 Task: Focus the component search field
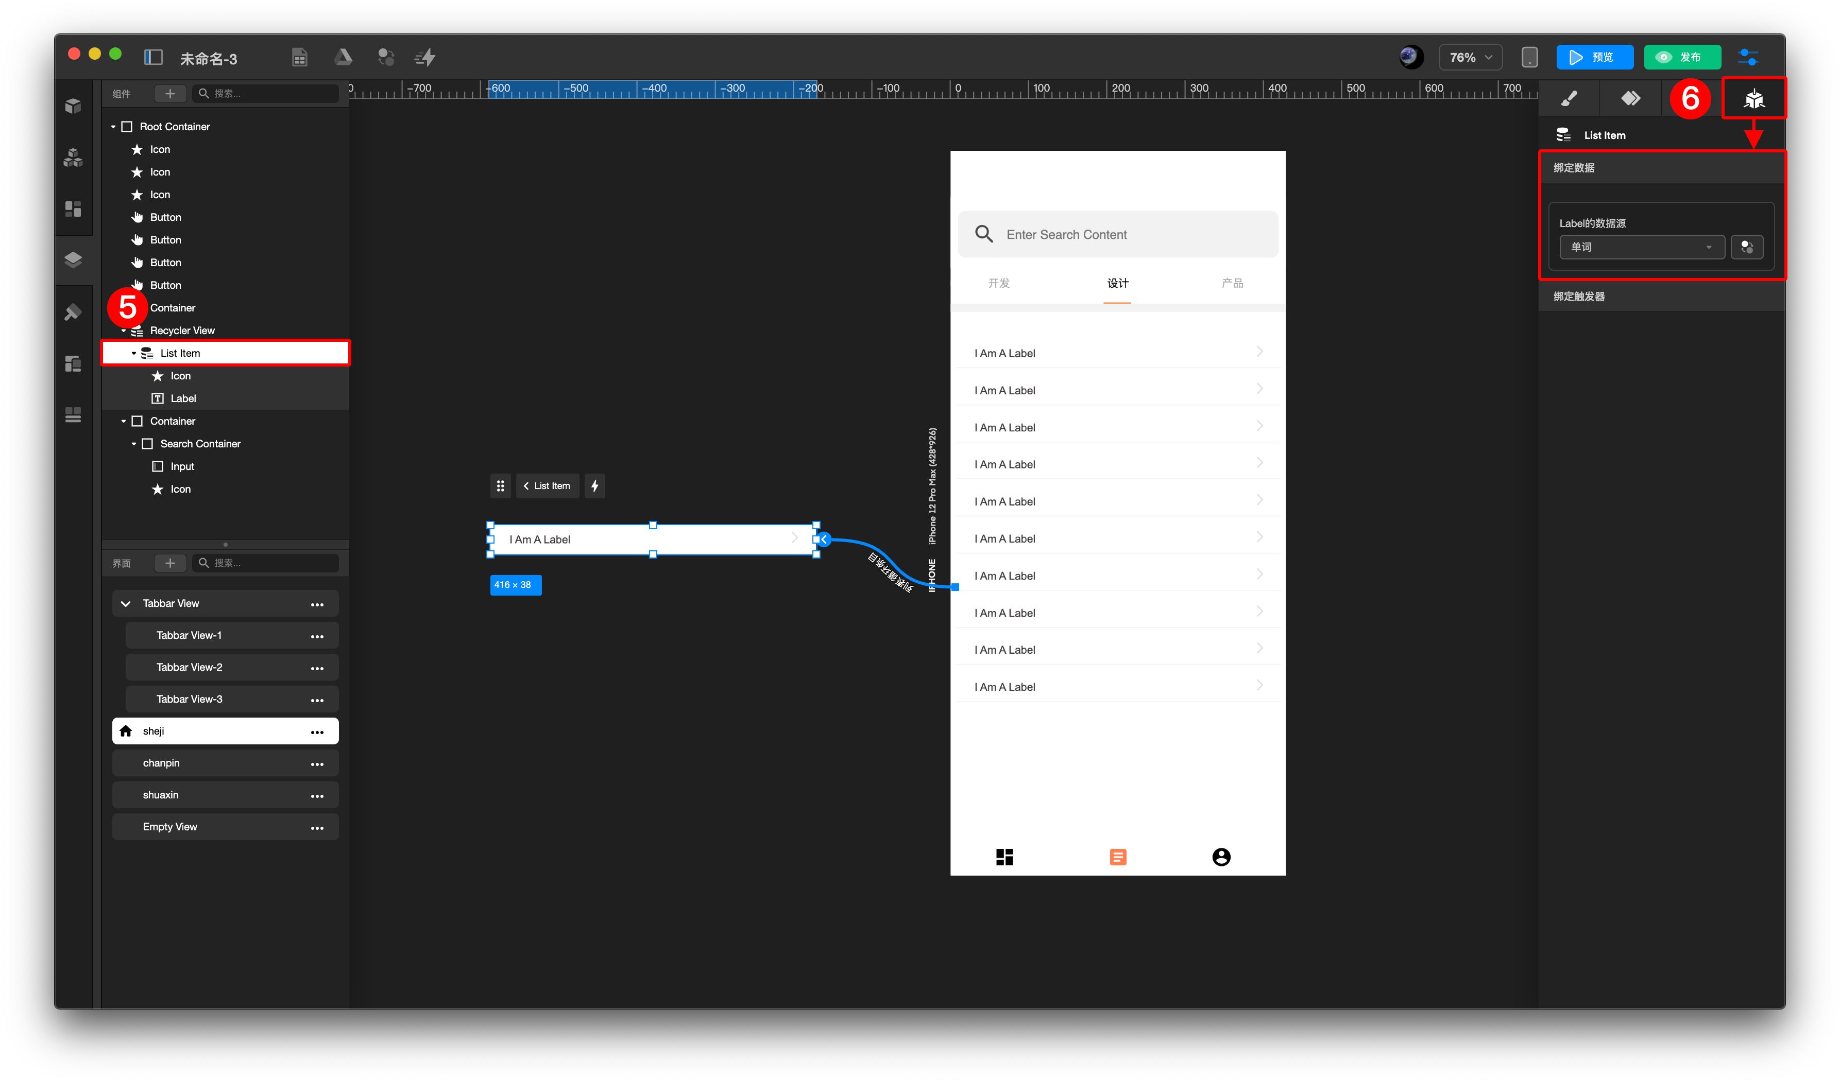coord(266,93)
